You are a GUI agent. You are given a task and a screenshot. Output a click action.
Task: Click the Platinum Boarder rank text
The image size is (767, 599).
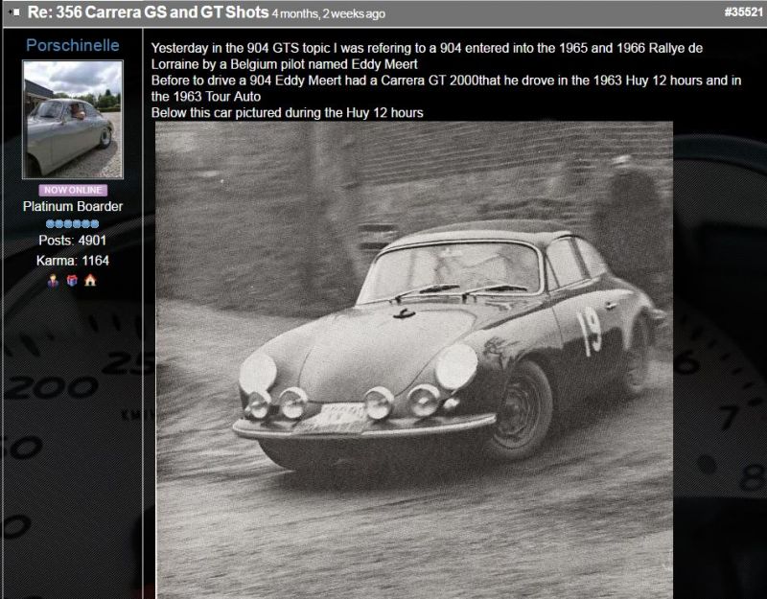[x=73, y=206]
